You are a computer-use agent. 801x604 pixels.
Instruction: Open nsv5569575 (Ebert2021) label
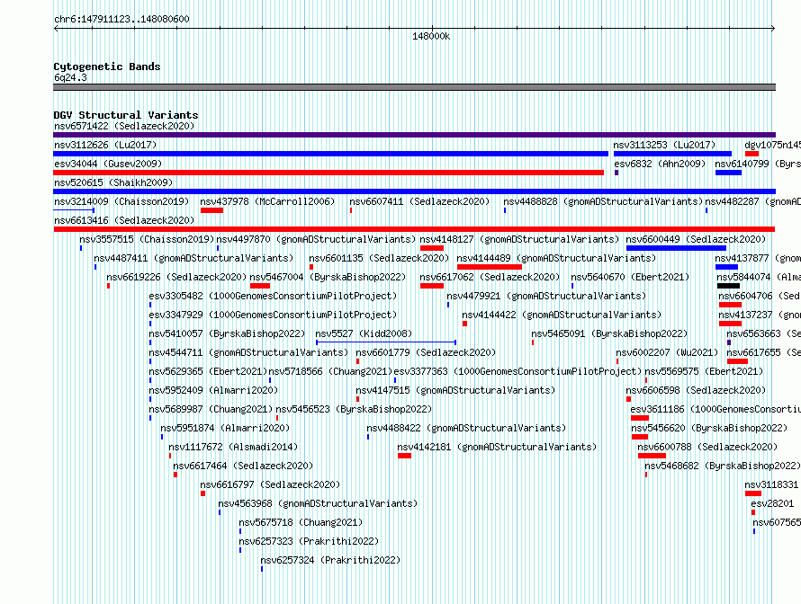tap(704, 371)
